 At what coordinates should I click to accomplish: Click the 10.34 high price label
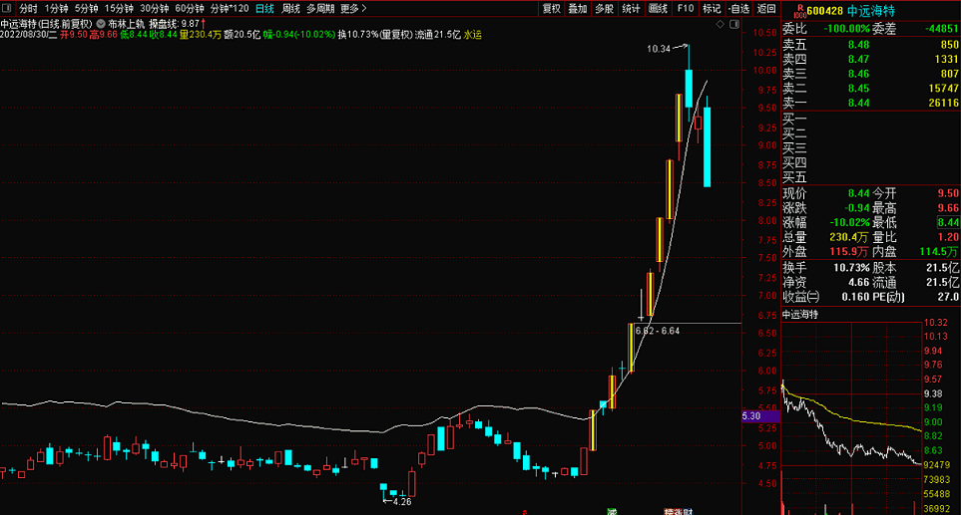pyautogui.click(x=659, y=49)
